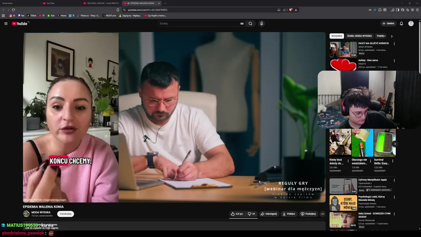Close the EPIDEMIA WALENIA KONIA tab

(159, 3)
